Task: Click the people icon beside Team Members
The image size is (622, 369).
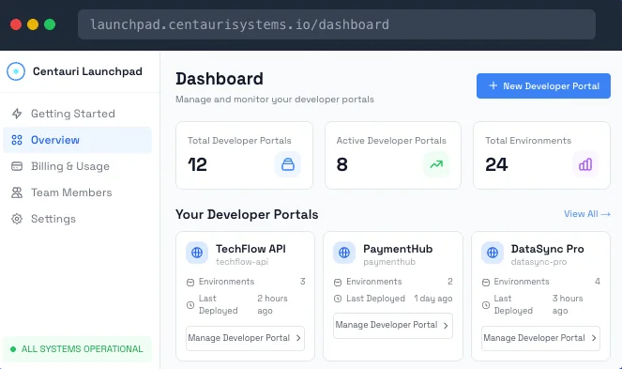Action: [17, 192]
